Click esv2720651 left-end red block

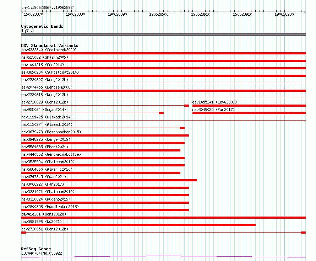(23, 233)
